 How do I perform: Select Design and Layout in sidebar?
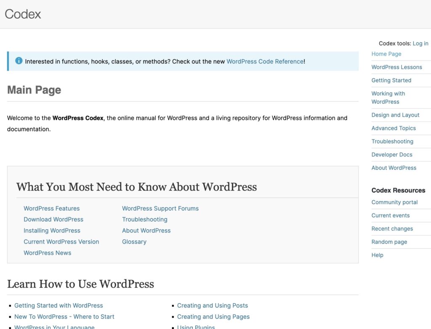395,115
